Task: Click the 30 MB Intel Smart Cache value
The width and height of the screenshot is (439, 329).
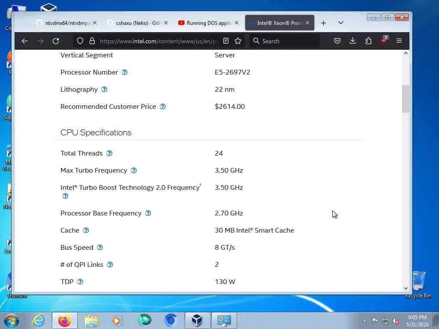Action: pyautogui.click(x=255, y=230)
